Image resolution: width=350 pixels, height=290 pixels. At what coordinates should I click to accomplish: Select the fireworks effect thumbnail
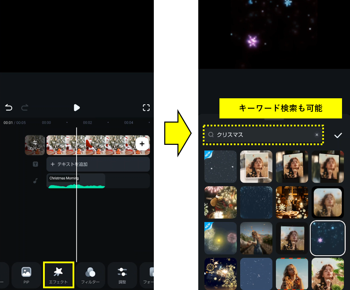click(220, 202)
